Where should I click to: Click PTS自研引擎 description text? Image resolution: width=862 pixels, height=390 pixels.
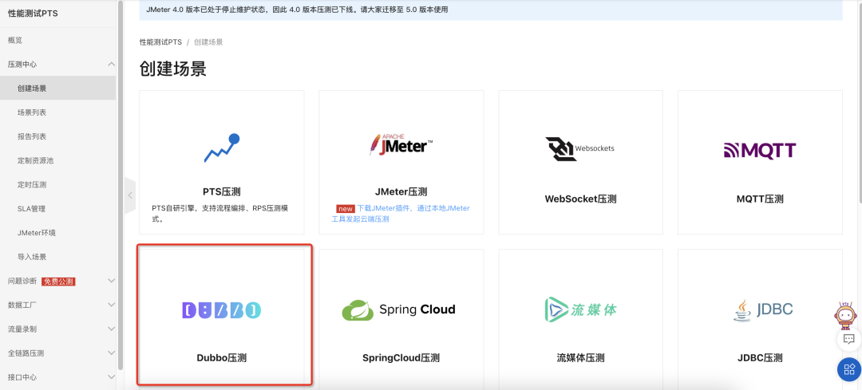(x=222, y=213)
